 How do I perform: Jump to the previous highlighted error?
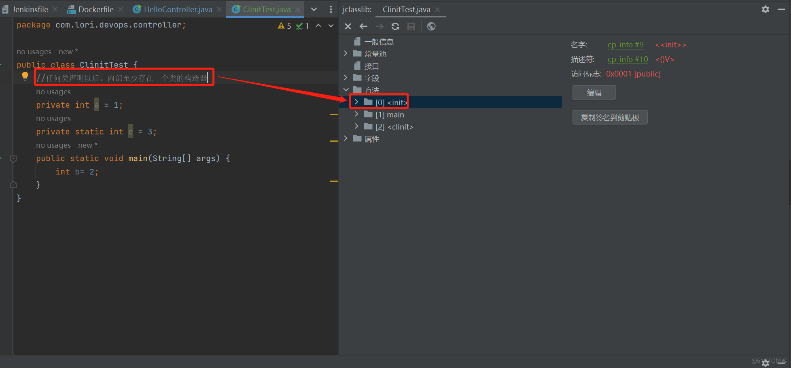[319, 26]
